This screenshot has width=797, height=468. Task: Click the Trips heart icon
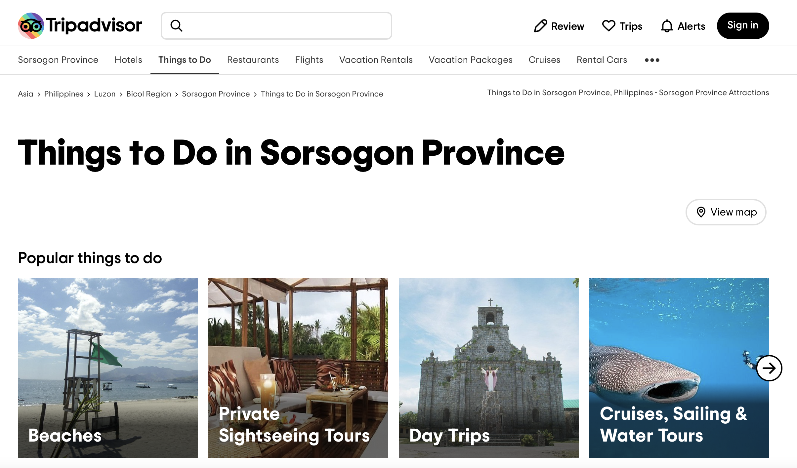608,26
